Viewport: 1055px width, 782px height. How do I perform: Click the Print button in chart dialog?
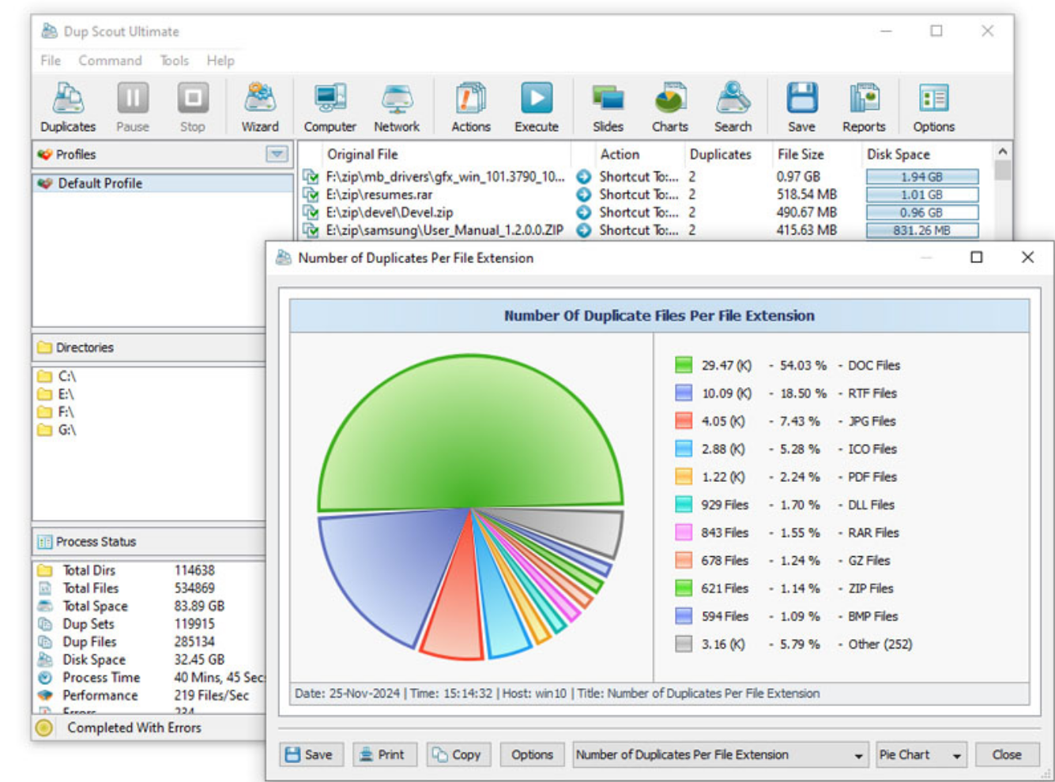tap(382, 755)
